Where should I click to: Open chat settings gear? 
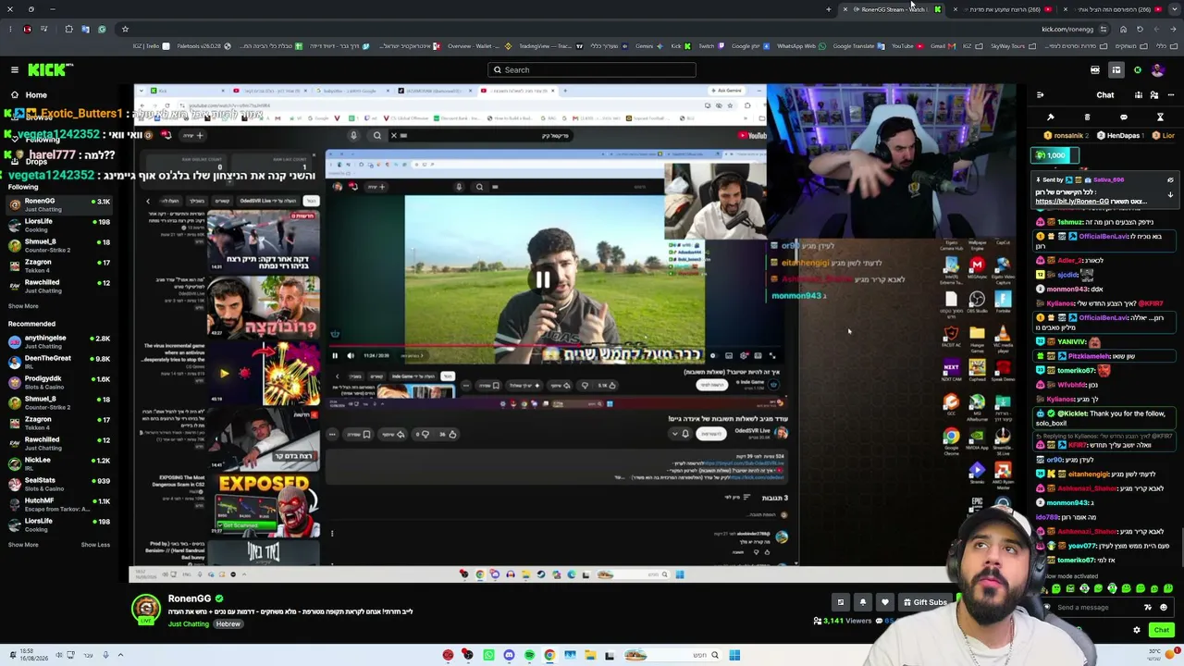click(x=1137, y=630)
